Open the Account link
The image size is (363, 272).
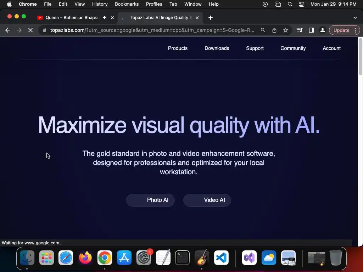coord(331,48)
